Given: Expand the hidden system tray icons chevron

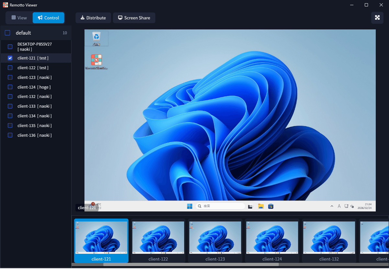Looking at the screenshot, I should [332, 206].
